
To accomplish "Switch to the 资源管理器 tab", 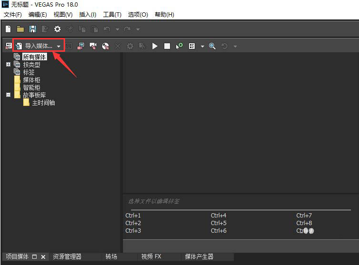I will point(67,256).
